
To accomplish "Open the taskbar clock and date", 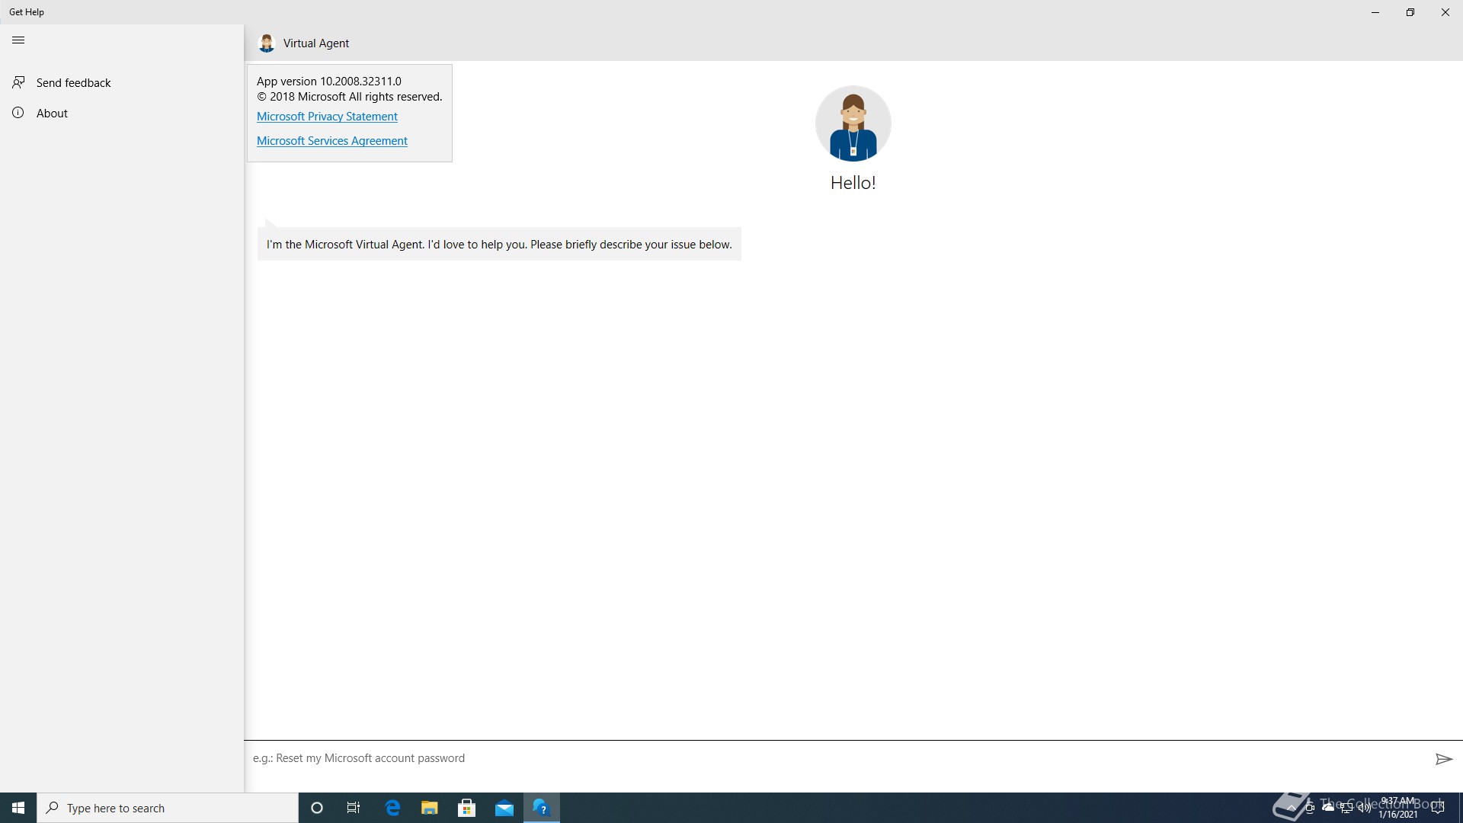I will (x=1398, y=808).
